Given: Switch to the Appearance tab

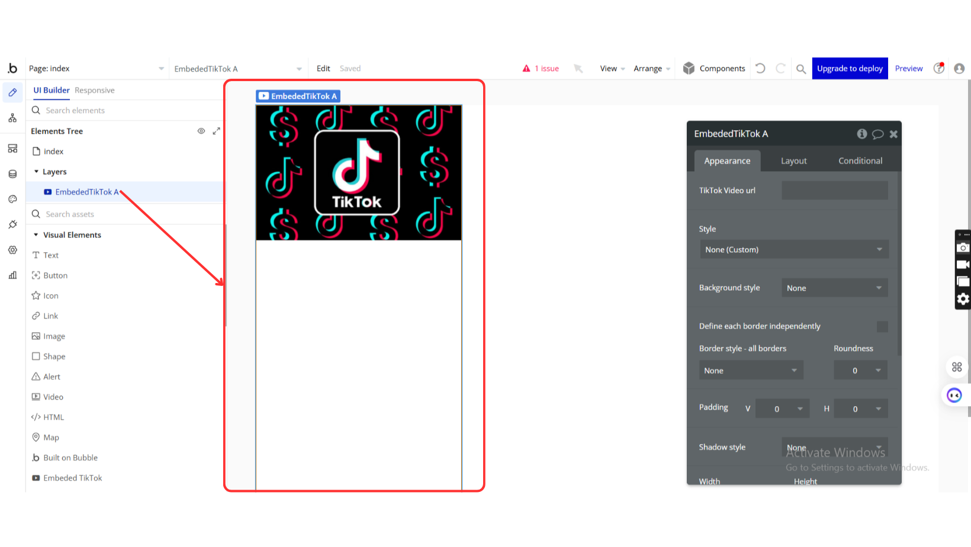Looking at the screenshot, I should tap(727, 160).
